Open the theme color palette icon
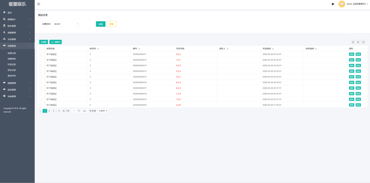 pos(333,4)
